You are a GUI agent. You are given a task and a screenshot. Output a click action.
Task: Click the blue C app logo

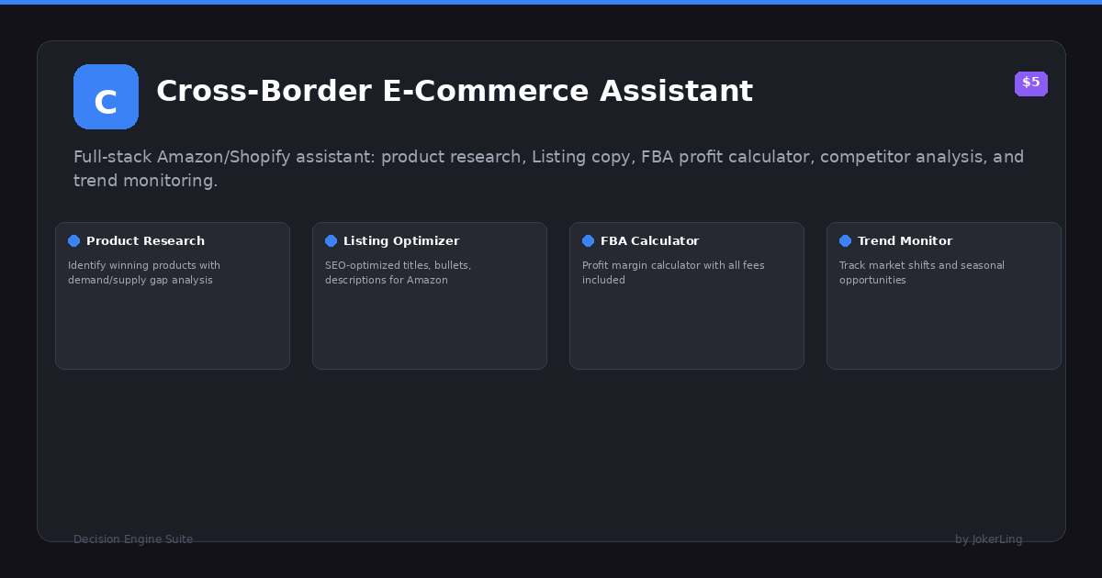106,96
